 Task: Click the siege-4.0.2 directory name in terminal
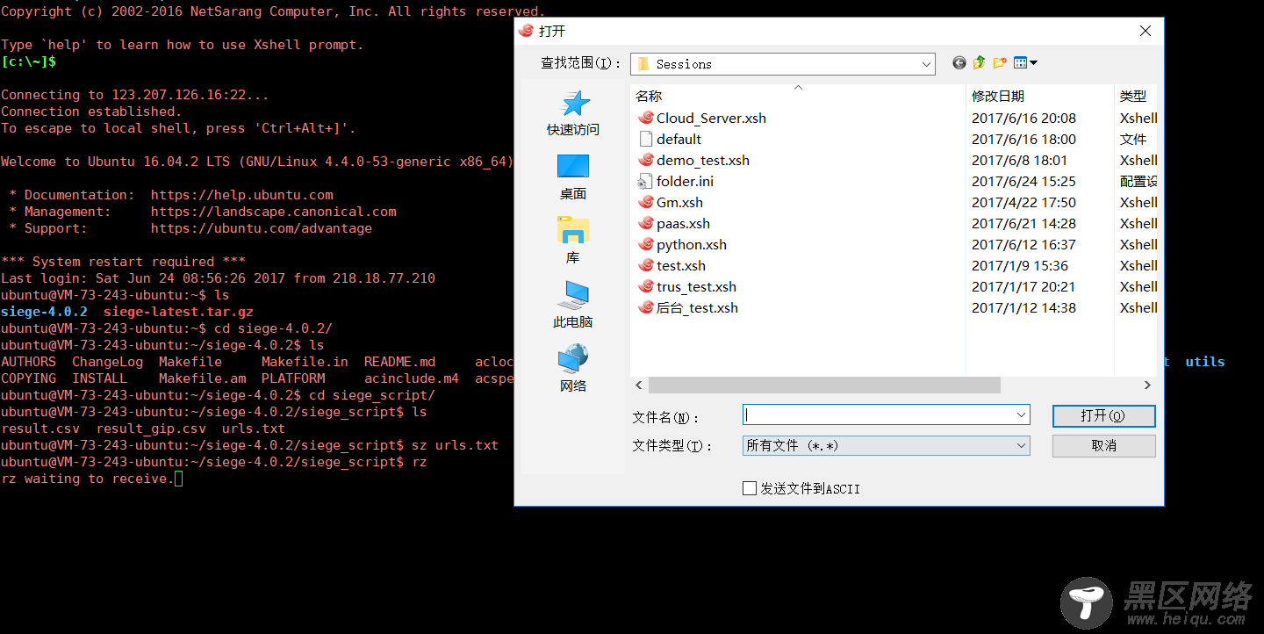click(44, 312)
